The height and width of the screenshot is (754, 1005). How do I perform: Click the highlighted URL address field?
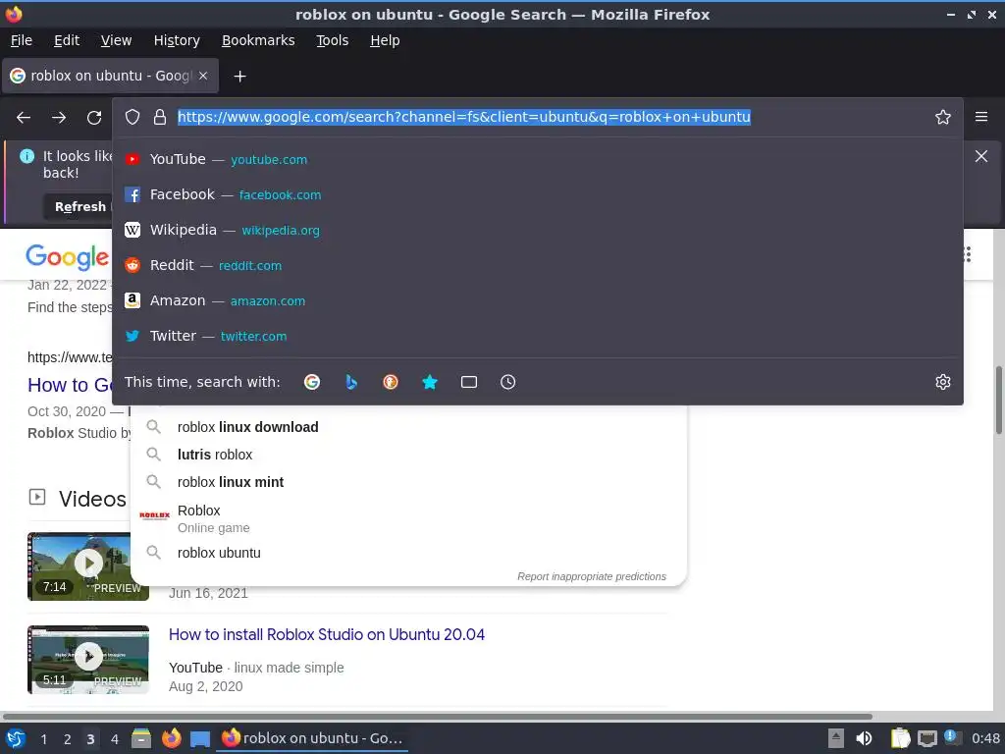(x=463, y=117)
